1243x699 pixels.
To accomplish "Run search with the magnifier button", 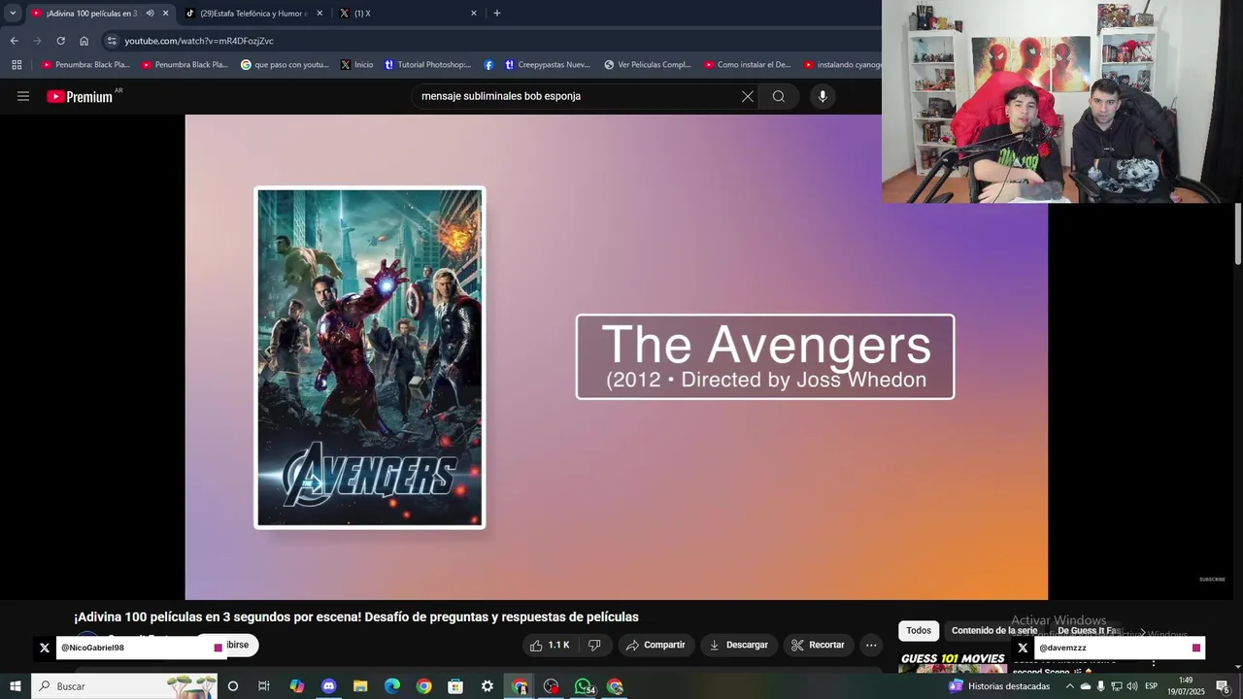I will (779, 96).
